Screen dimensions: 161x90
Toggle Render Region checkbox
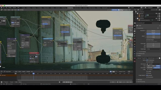click(147, 40)
